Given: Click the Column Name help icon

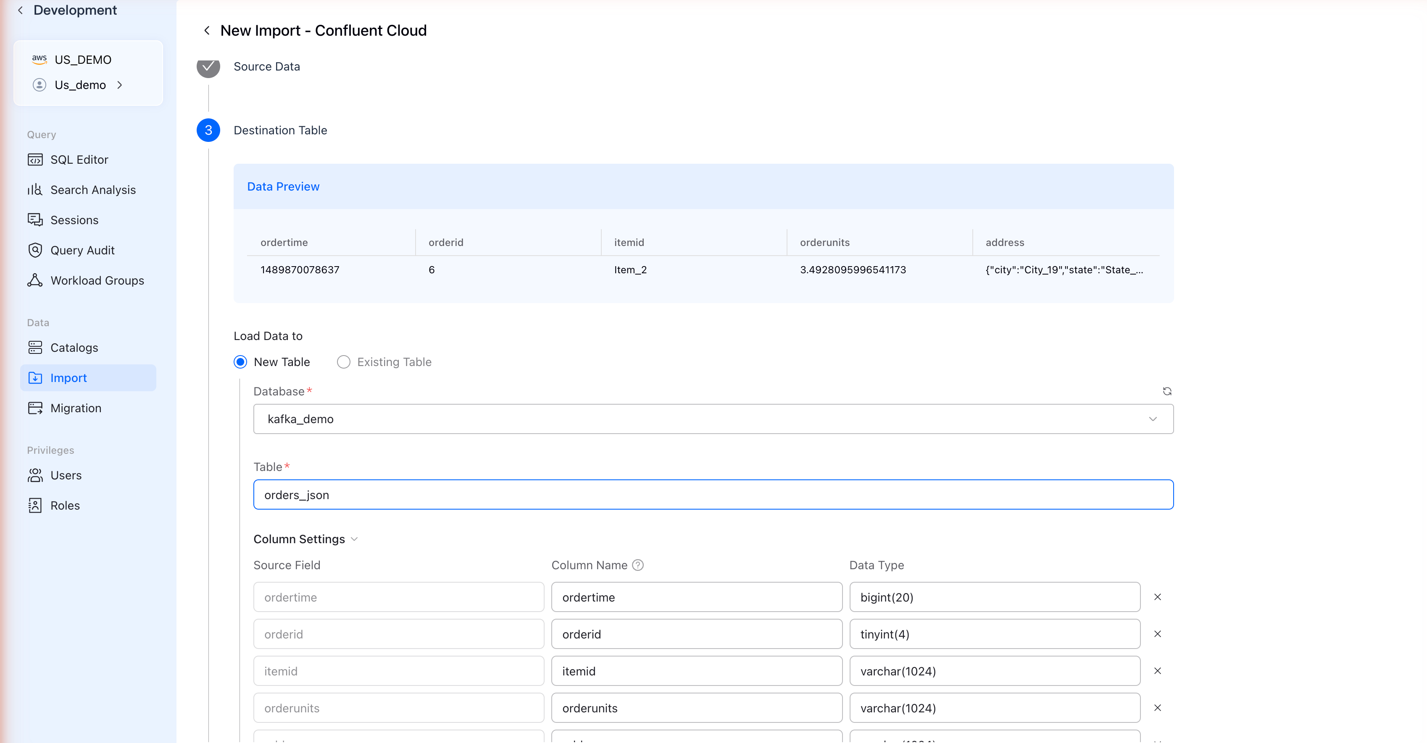Looking at the screenshot, I should [x=637, y=565].
